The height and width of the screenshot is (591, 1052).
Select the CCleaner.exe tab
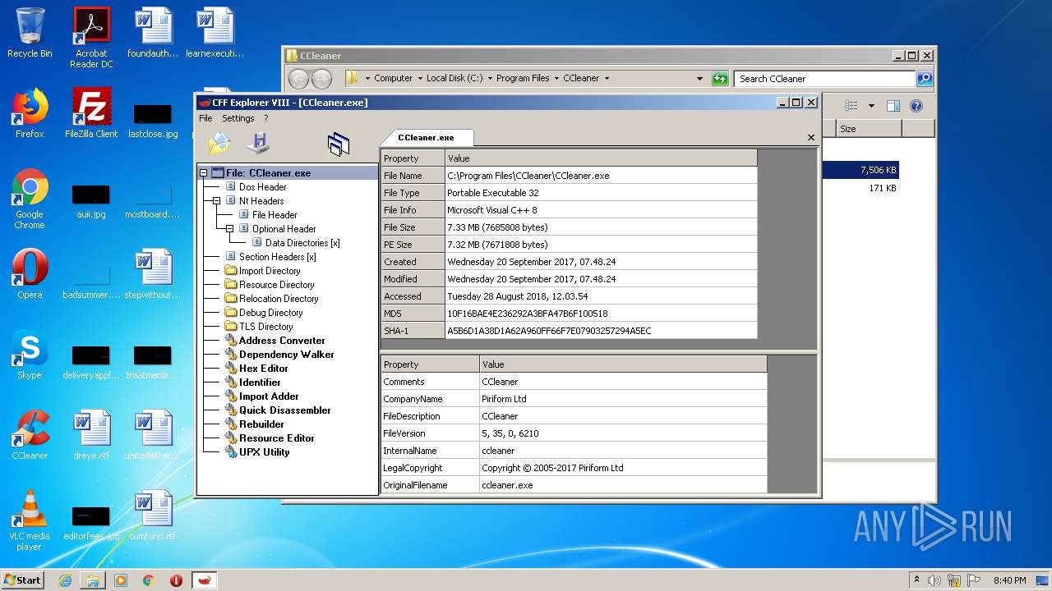pos(426,138)
